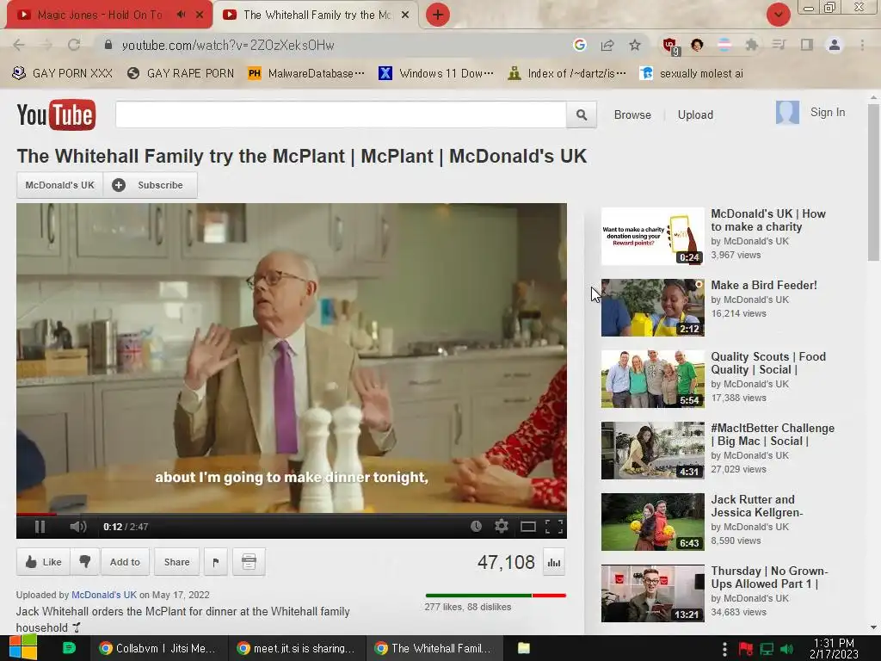Image resolution: width=881 pixels, height=661 pixels.
Task: Click the Like button
Action: (x=43, y=561)
